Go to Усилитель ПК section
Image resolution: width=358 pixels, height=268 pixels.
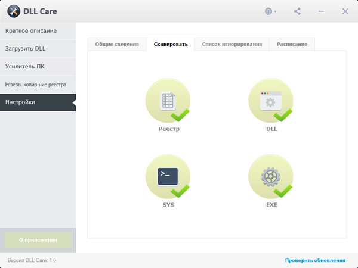[38, 66]
